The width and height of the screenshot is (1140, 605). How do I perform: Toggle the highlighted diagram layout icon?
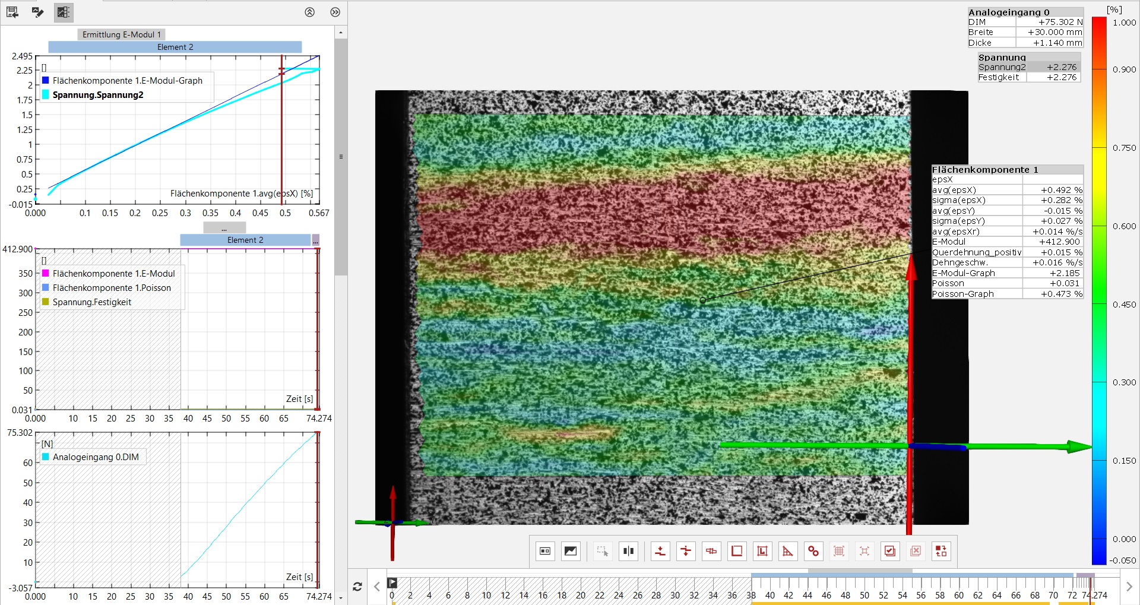point(64,12)
